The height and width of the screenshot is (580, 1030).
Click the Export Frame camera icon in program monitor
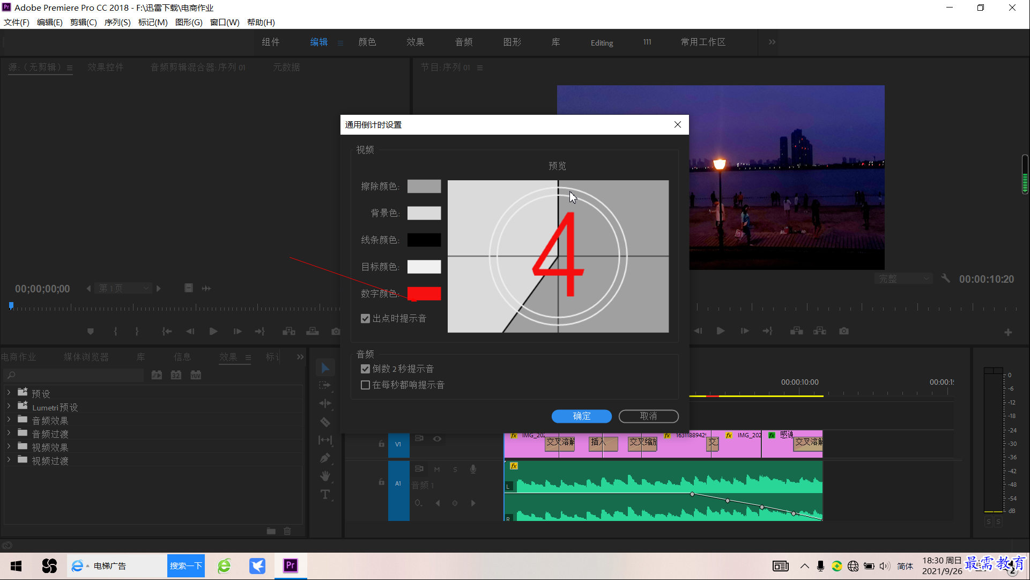click(x=844, y=331)
